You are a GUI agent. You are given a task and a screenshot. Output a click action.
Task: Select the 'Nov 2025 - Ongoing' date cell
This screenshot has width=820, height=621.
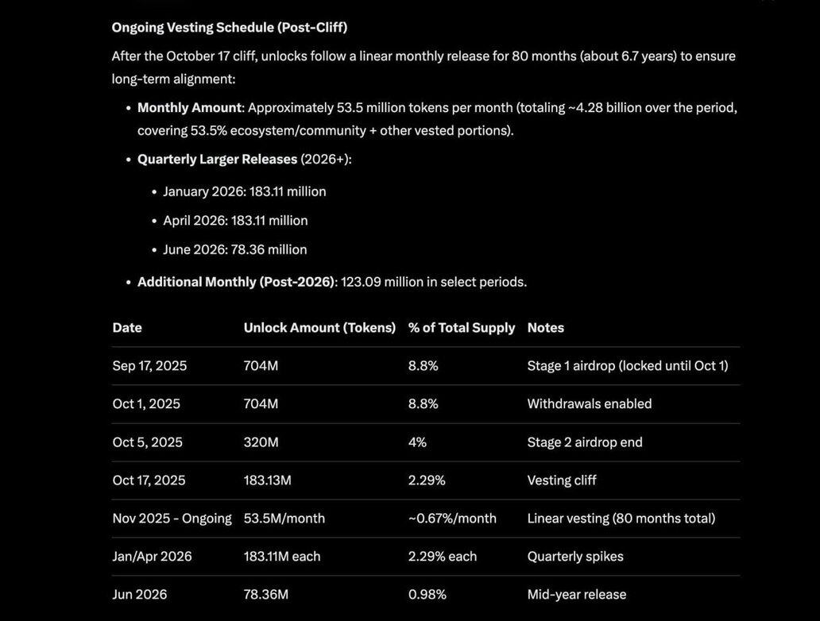click(x=172, y=519)
